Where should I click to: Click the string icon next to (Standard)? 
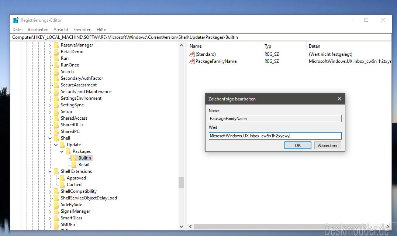191,54
